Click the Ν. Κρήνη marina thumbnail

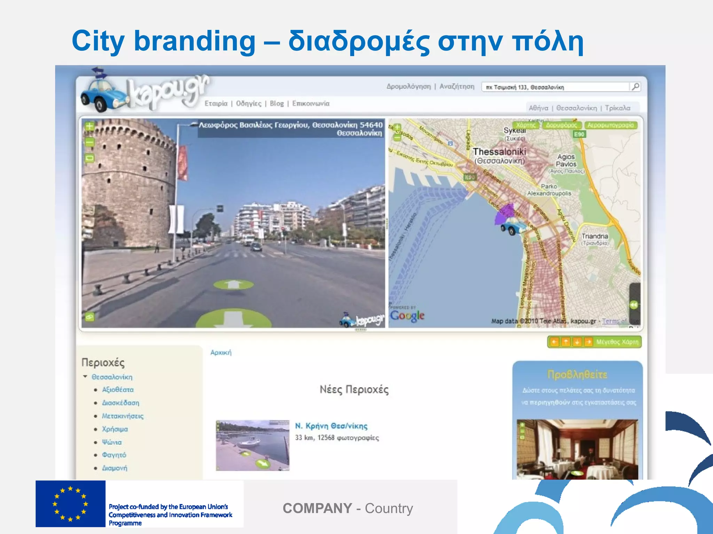(x=252, y=445)
